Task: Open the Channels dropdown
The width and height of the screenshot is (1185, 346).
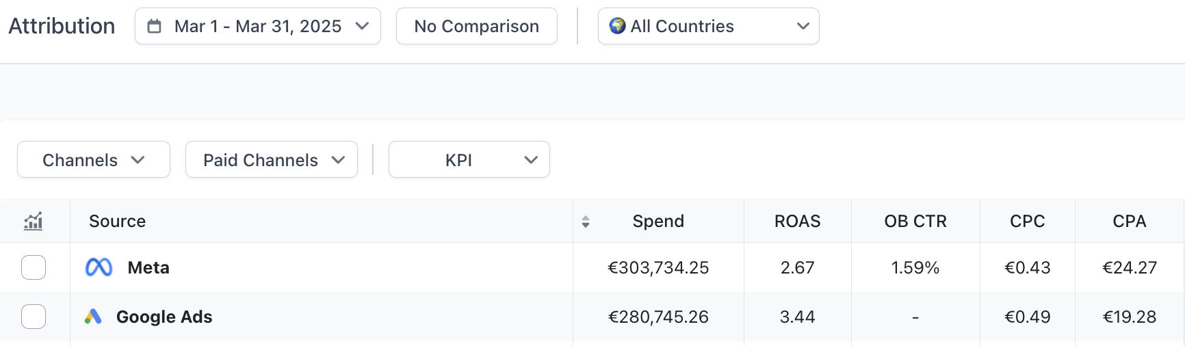Action: [94, 160]
